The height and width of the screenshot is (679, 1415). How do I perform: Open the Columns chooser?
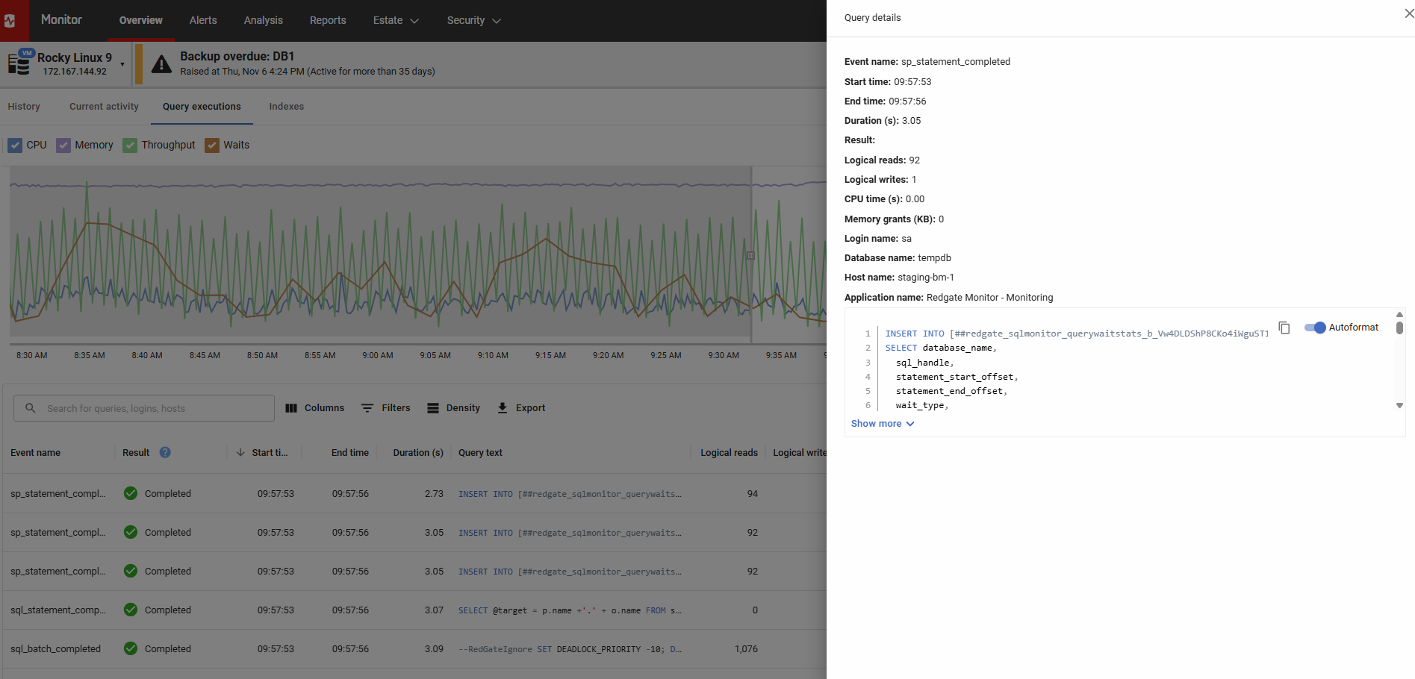[314, 408]
